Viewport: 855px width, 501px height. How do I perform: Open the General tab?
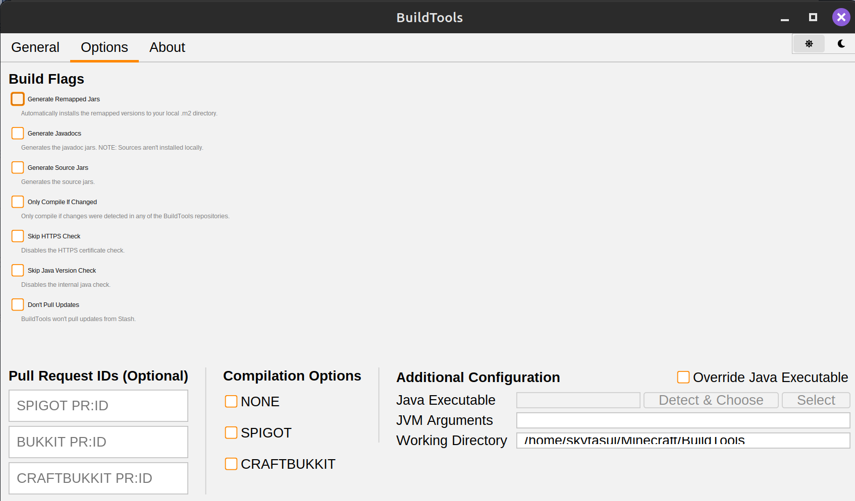tap(35, 47)
